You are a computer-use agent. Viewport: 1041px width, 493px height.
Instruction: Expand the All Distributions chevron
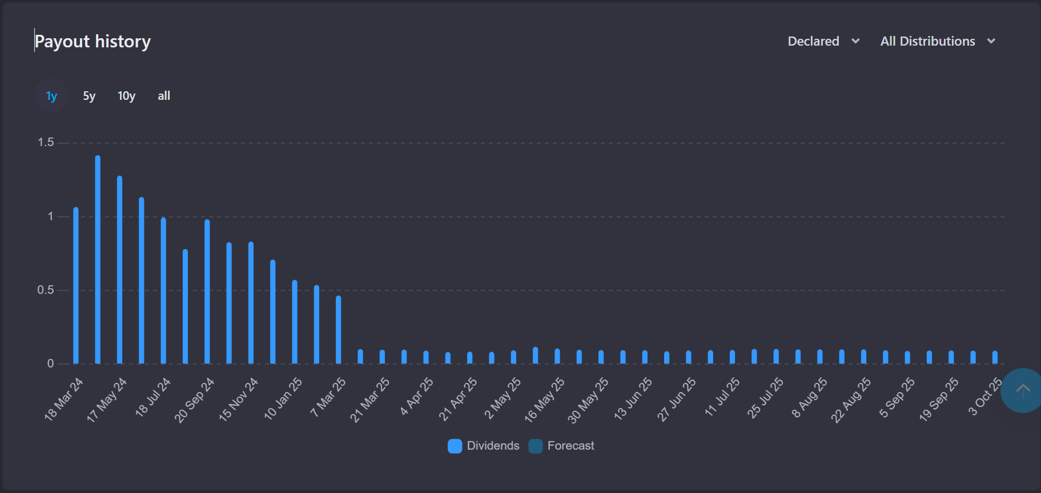(x=991, y=41)
